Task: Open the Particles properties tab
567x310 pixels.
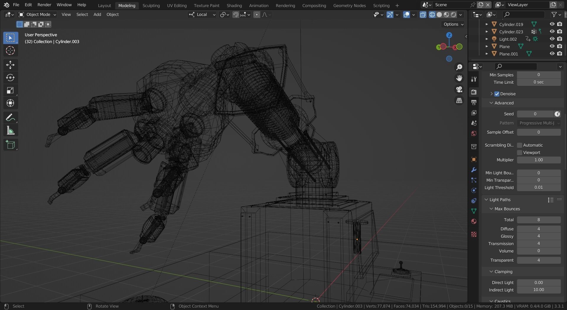Action: click(474, 180)
